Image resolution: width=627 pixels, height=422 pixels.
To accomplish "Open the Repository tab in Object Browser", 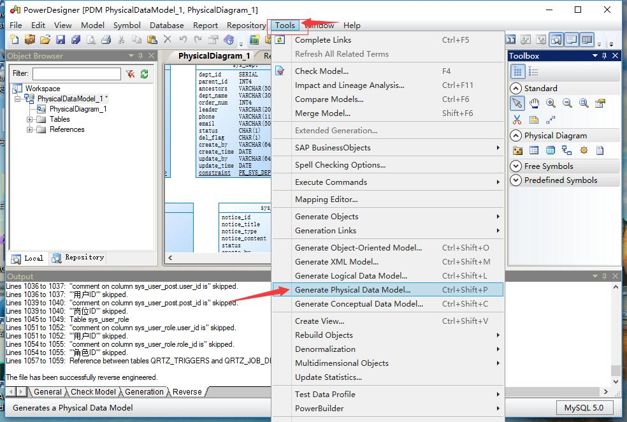I will point(79,258).
